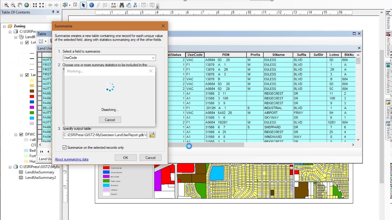
Task: Select the Zoom In tool
Action: point(6,5)
